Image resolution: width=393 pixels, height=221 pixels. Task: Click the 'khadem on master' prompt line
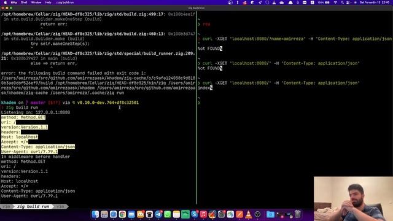tap(69, 103)
